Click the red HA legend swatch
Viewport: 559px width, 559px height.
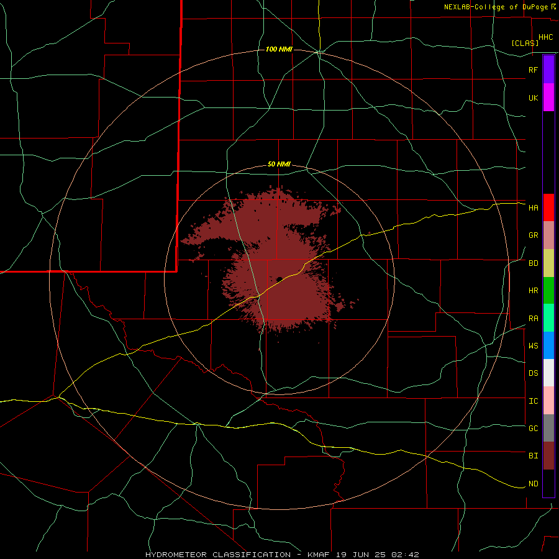548,207
